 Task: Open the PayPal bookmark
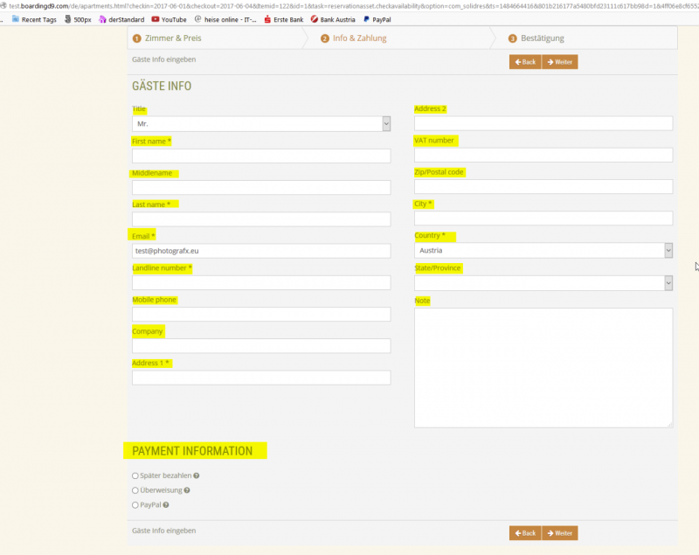(377, 18)
